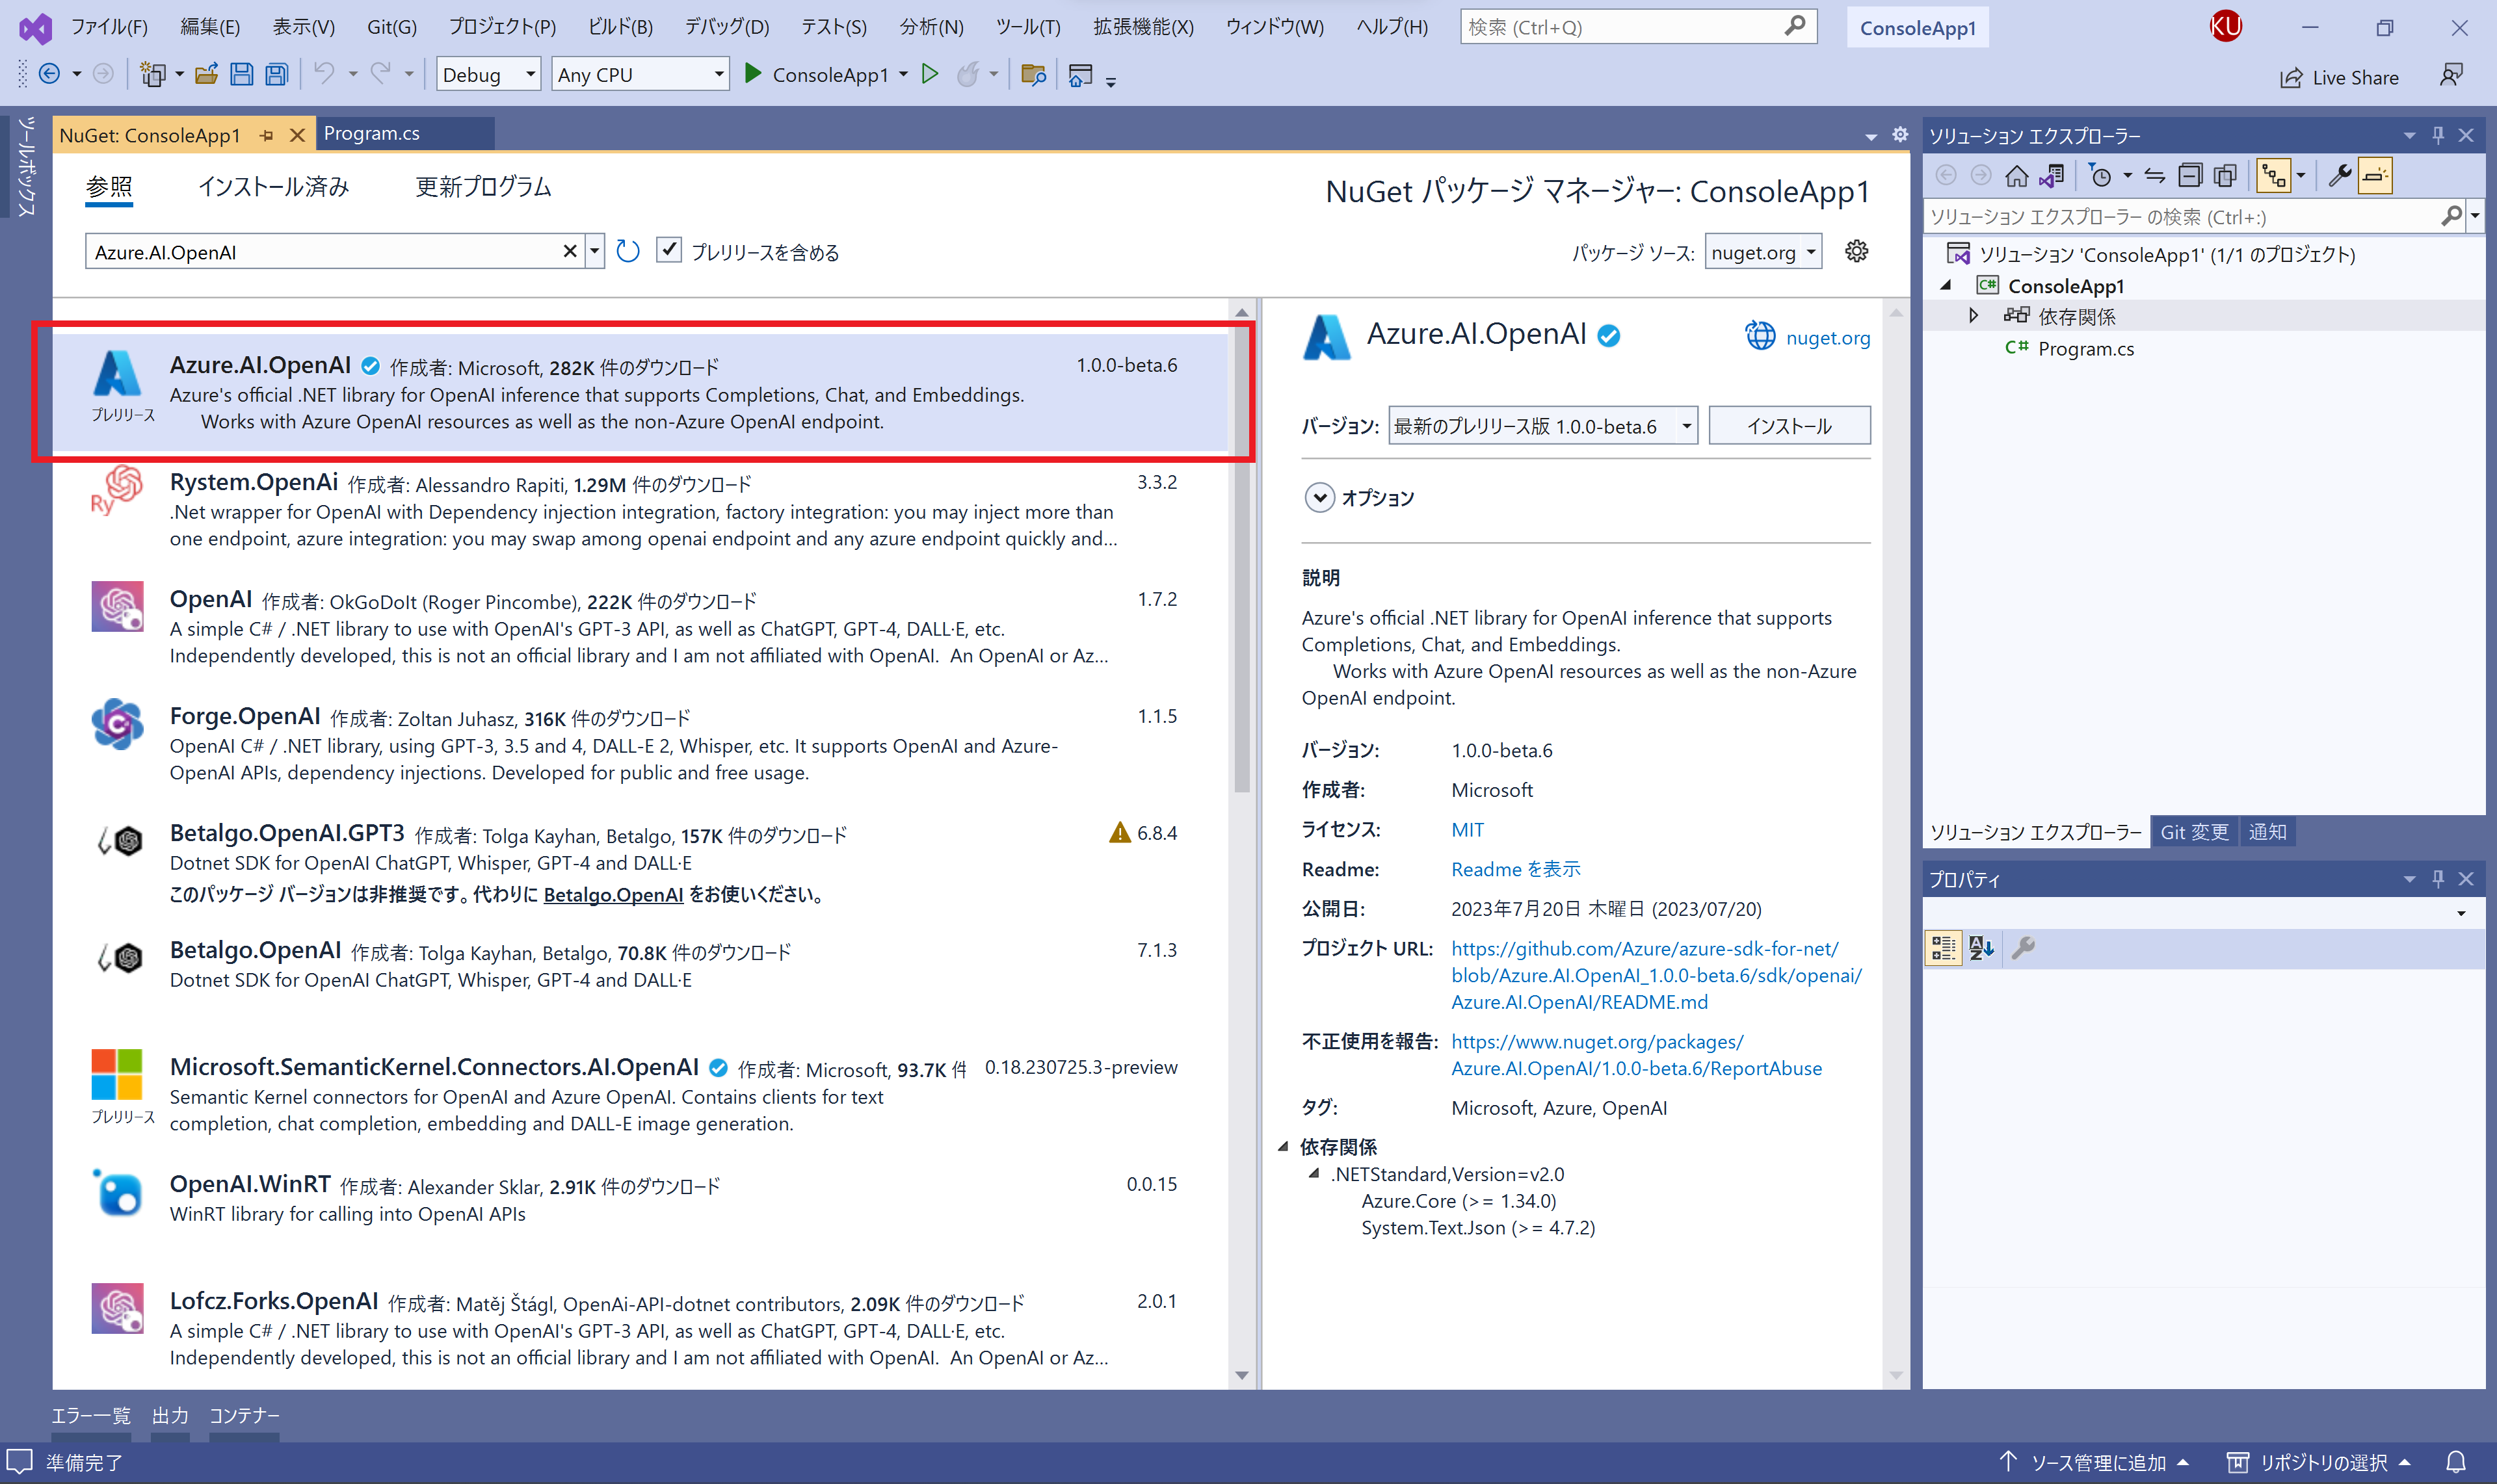2497x1484 pixels.
Task: Toggle the プレリリースを含める checkbox
Action: tap(669, 250)
